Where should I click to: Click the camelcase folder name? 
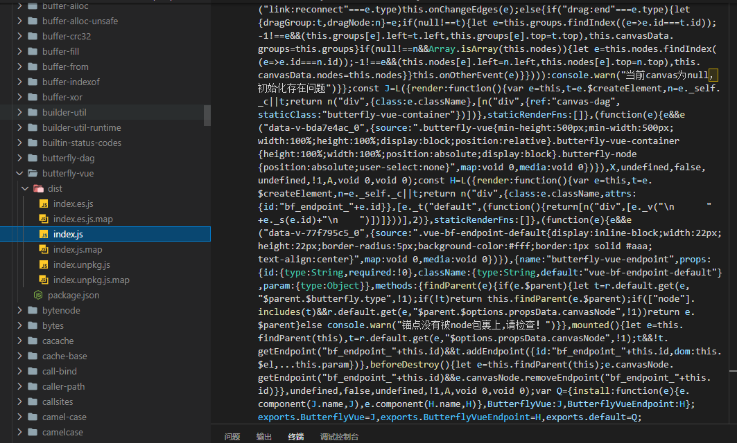62,432
